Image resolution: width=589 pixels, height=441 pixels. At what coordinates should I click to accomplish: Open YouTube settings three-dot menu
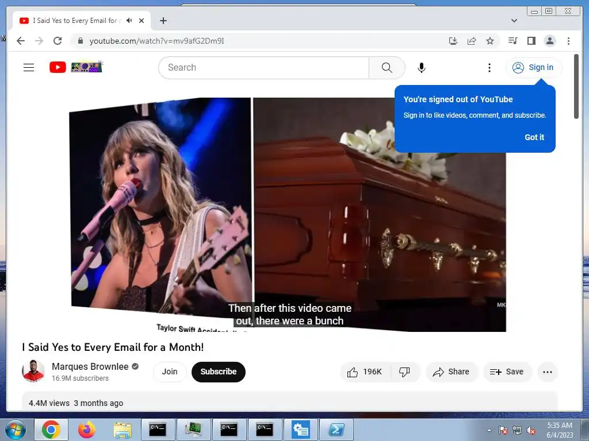489,68
